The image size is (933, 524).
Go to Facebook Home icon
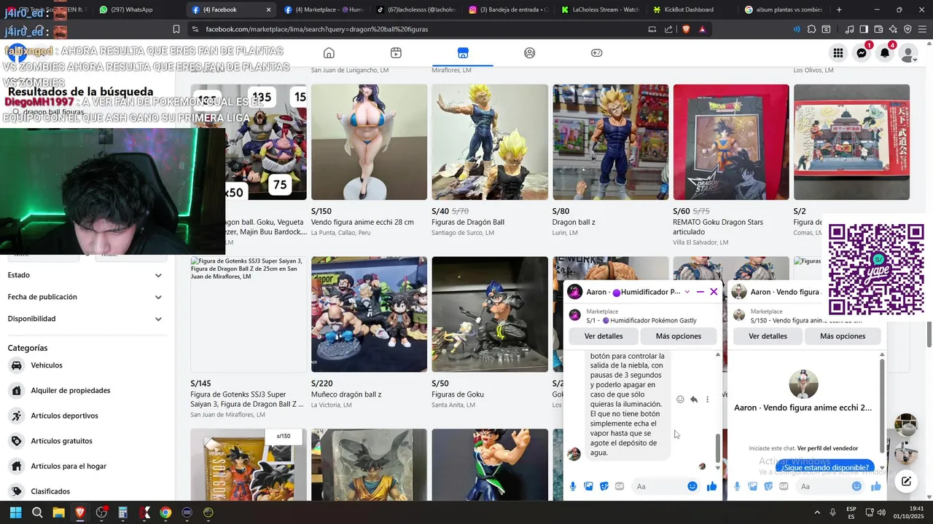click(x=329, y=52)
